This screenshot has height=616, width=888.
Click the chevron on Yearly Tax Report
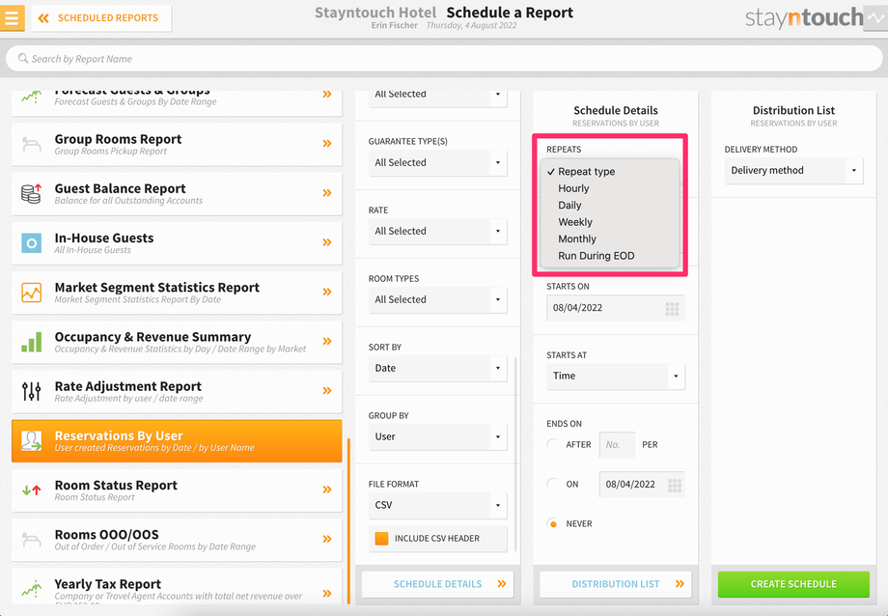point(327,594)
